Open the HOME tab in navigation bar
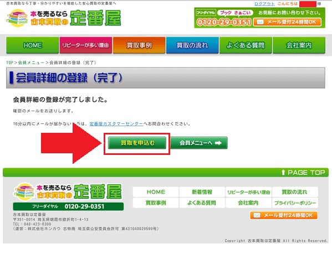Screen dimensions: 332x254 coord(32,45)
